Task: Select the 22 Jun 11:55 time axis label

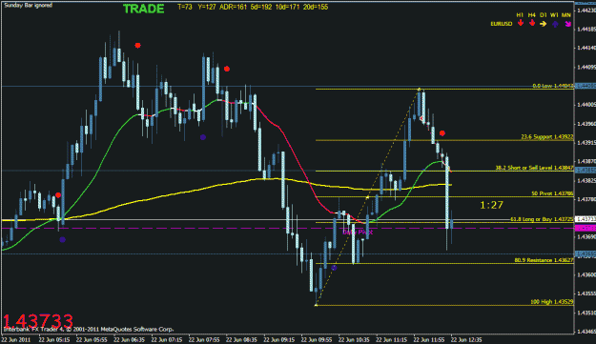Action: (429, 339)
